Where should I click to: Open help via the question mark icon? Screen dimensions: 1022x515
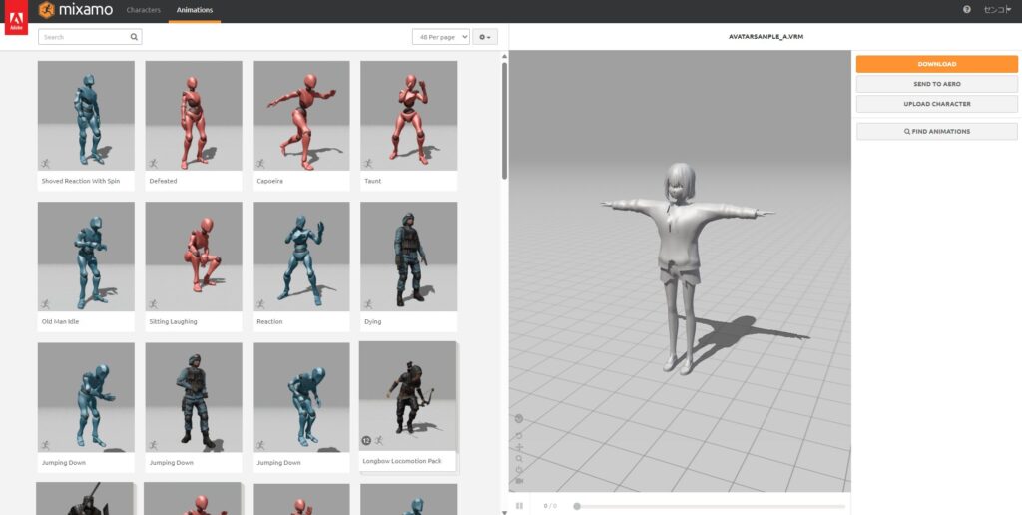click(x=967, y=10)
